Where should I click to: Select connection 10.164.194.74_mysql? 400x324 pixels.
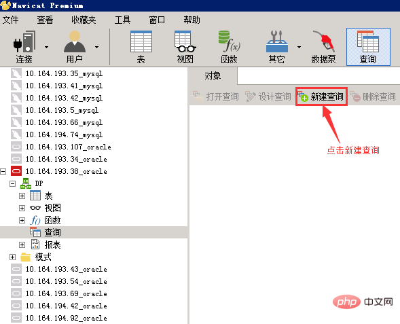point(64,134)
